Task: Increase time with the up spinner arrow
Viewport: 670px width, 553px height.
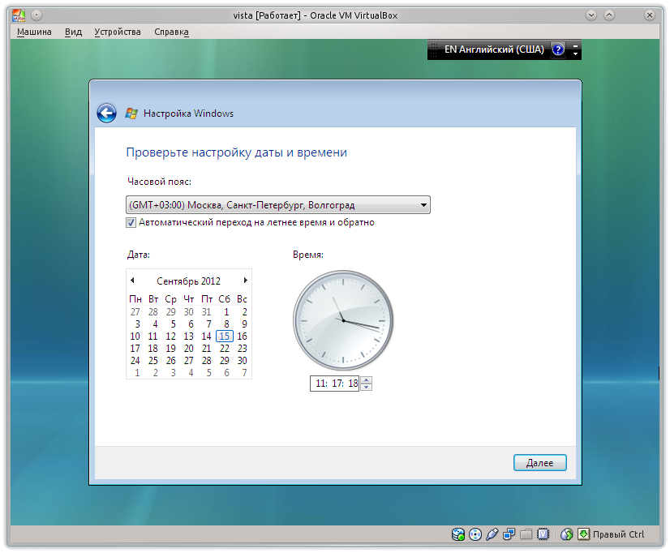Action: [366, 379]
